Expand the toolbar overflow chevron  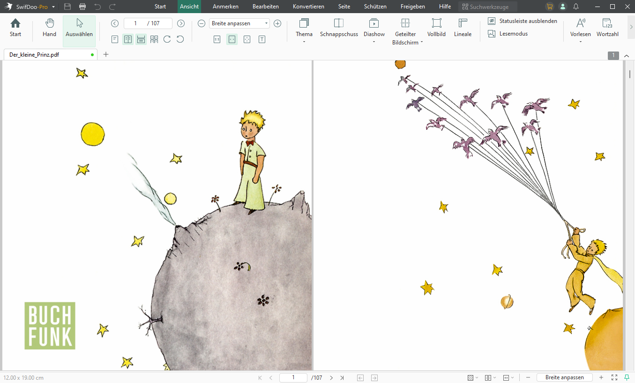[x=631, y=27]
